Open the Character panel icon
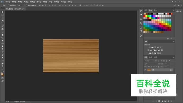This screenshot has height=103, width=183. [141, 28]
